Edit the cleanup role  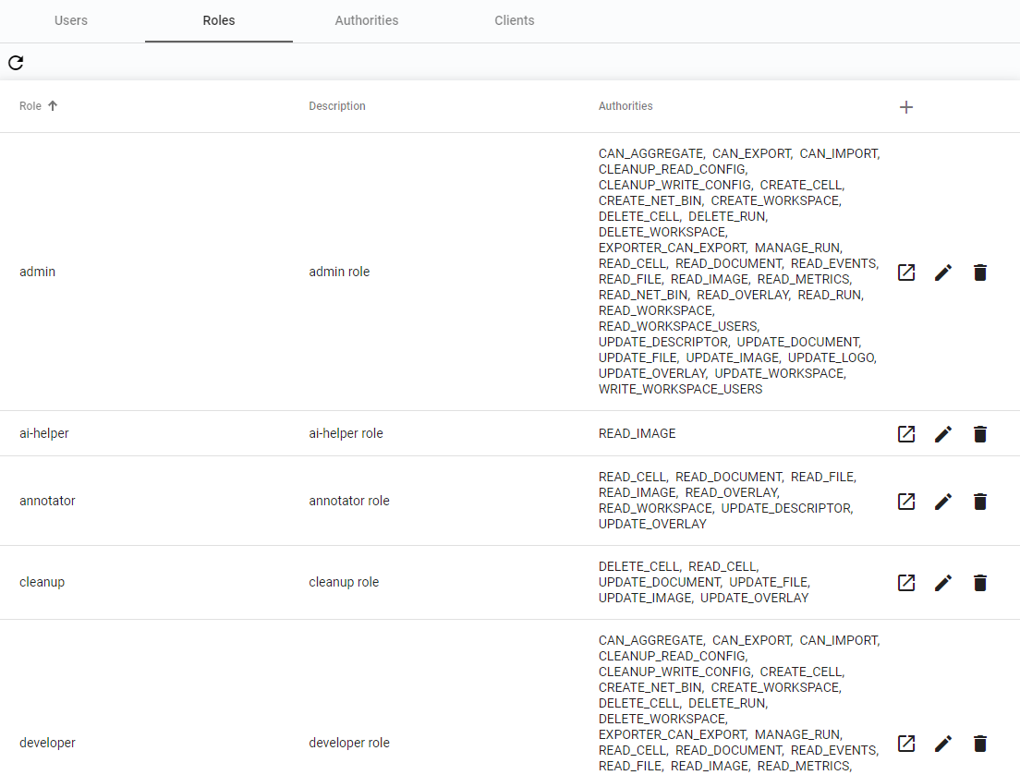pyautogui.click(x=943, y=583)
